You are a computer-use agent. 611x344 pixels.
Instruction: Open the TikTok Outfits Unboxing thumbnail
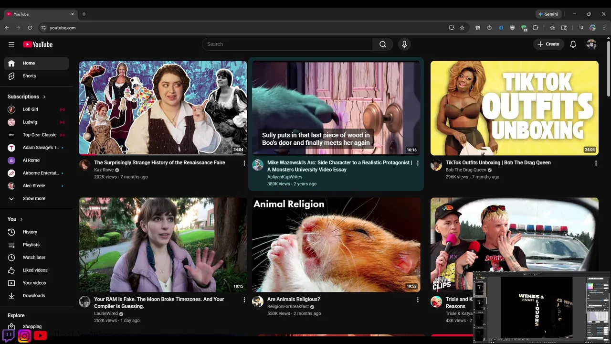coord(515,108)
